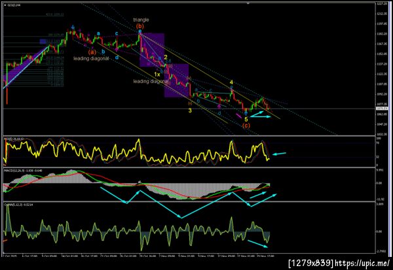Image resolution: width=393 pixels, height=270 pixels.
Task: Select the yellow wave 4 label
Action: coord(232,82)
